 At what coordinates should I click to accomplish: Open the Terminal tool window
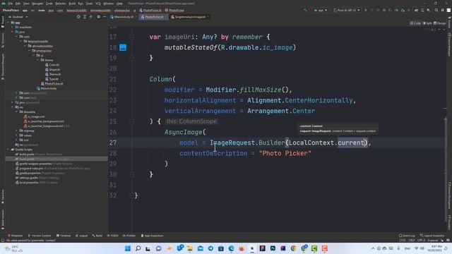pyautogui.click(x=64, y=236)
